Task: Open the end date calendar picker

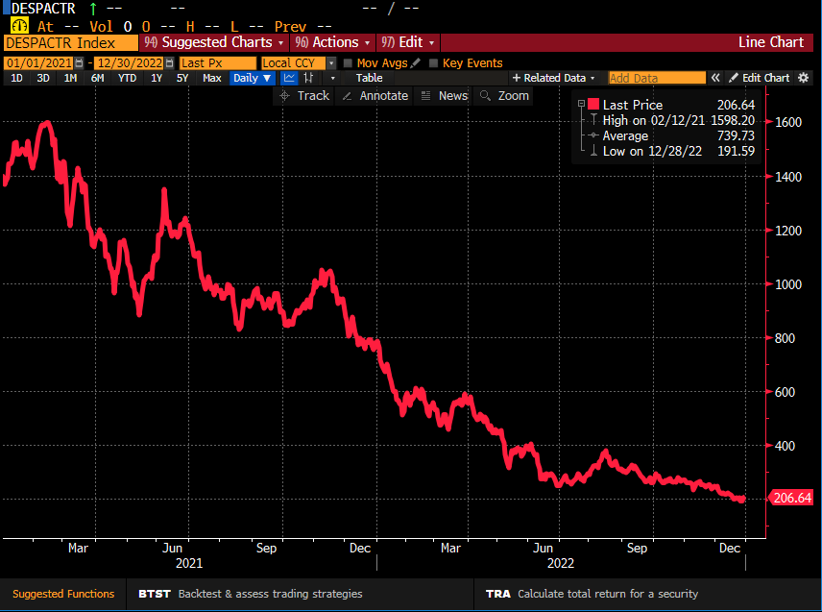Action: (x=169, y=63)
